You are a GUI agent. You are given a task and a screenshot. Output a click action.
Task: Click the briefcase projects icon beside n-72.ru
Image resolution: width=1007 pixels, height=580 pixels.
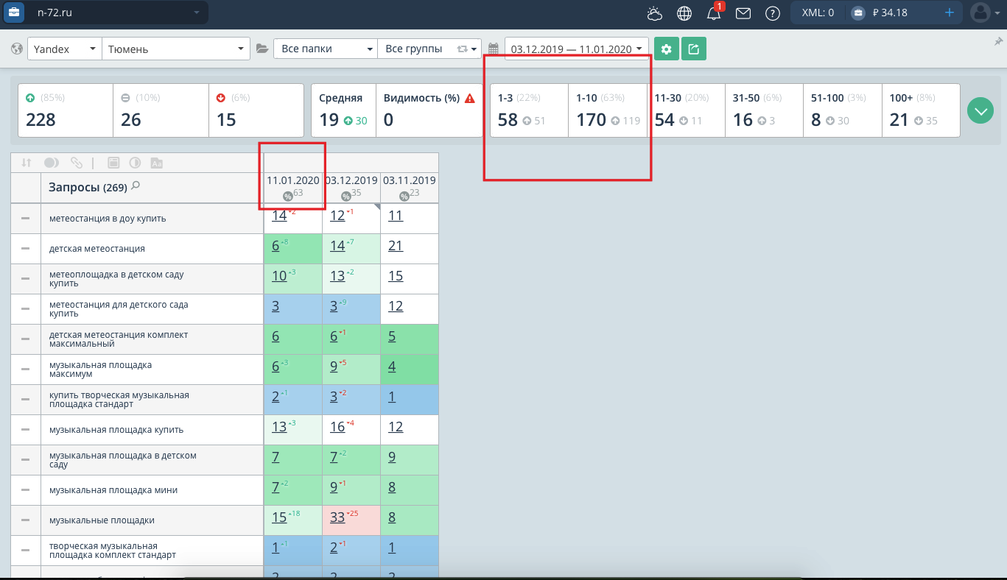click(x=14, y=13)
